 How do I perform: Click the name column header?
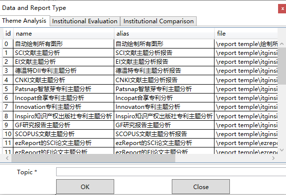(x=64, y=34)
